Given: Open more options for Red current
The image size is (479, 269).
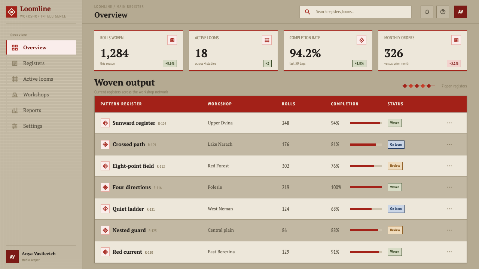Looking at the screenshot, I should coord(449,252).
